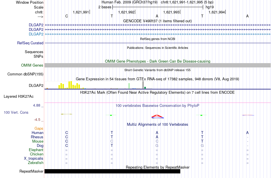Open Publications: Sequences in Scientific Articles title
The width and height of the screenshot is (271, 178).
point(157,48)
